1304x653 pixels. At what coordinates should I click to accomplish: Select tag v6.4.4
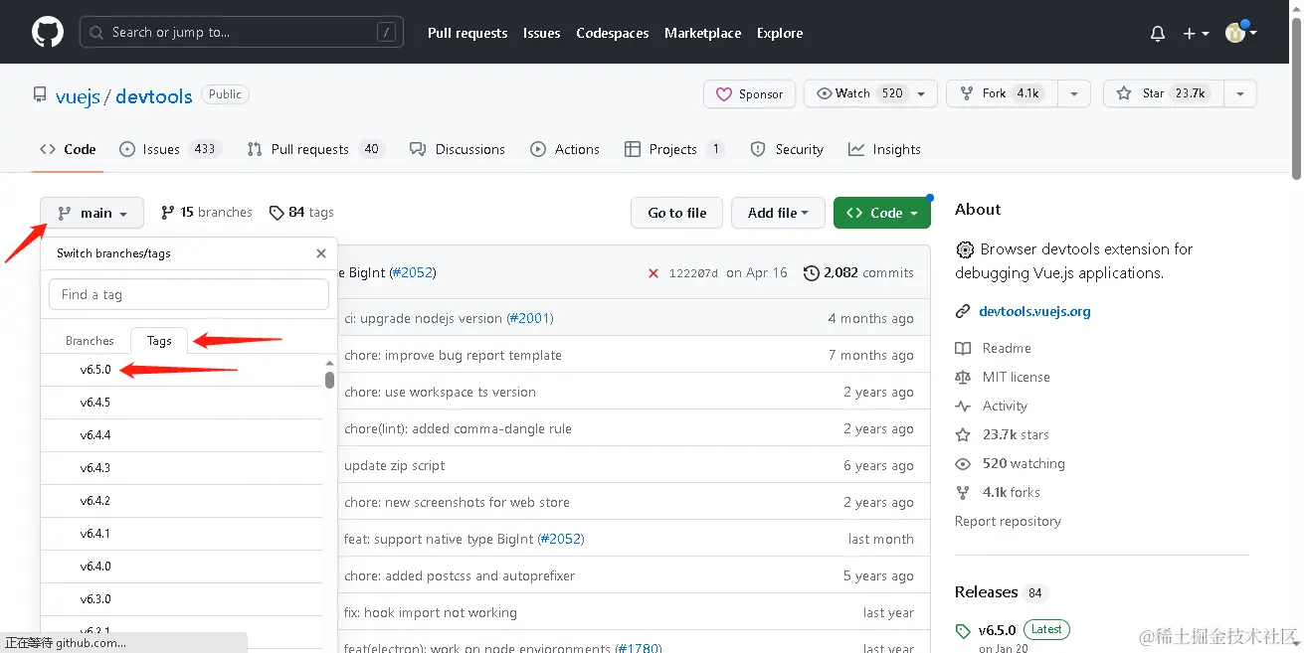coord(182,435)
